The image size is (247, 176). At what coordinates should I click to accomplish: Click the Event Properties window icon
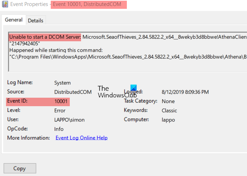(x=5, y=5)
